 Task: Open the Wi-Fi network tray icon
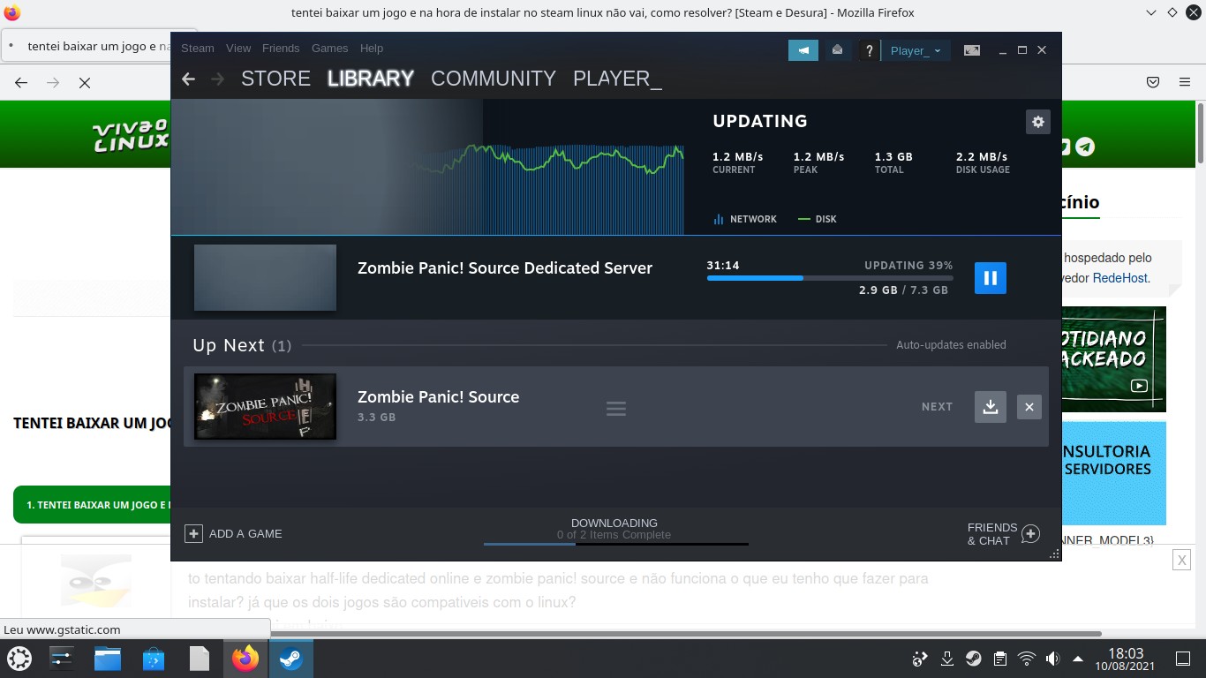pyautogui.click(x=1026, y=659)
